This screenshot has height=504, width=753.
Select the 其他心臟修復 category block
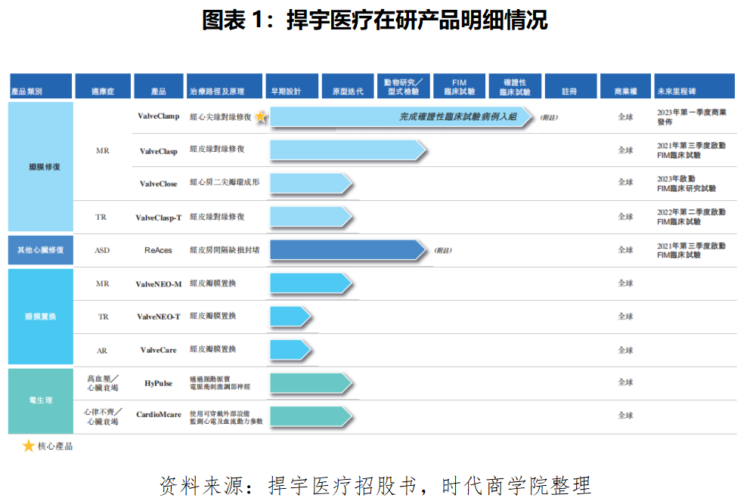pyautogui.click(x=40, y=250)
